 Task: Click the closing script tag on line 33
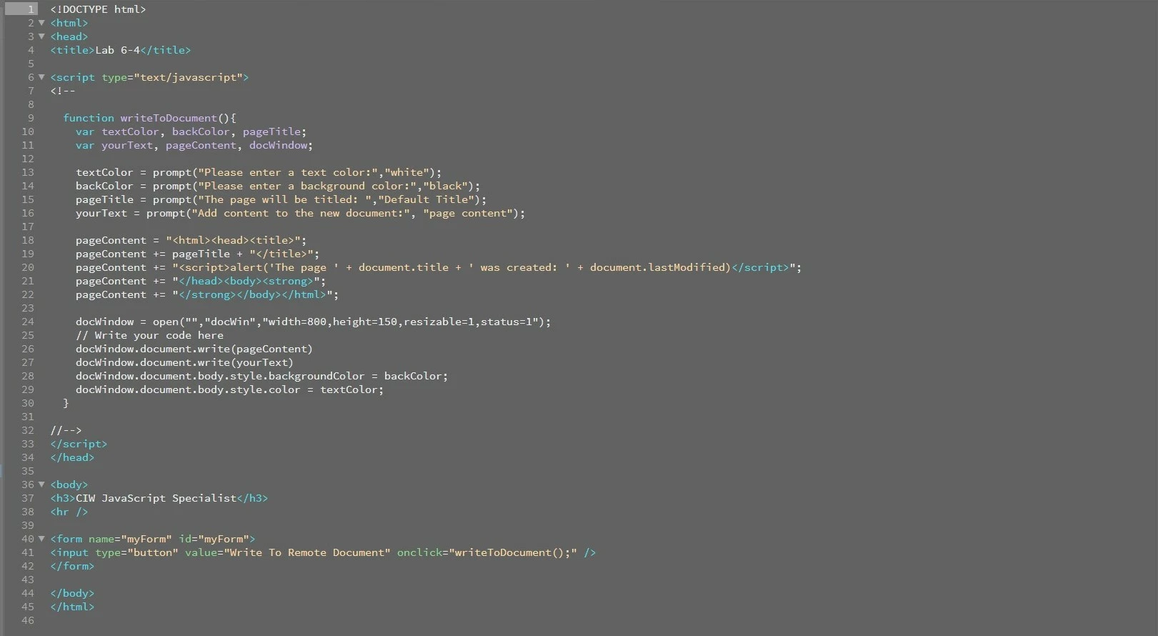pos(79,444)
